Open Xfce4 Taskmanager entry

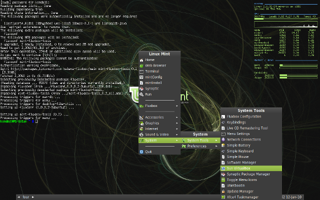tap(251, 197)
